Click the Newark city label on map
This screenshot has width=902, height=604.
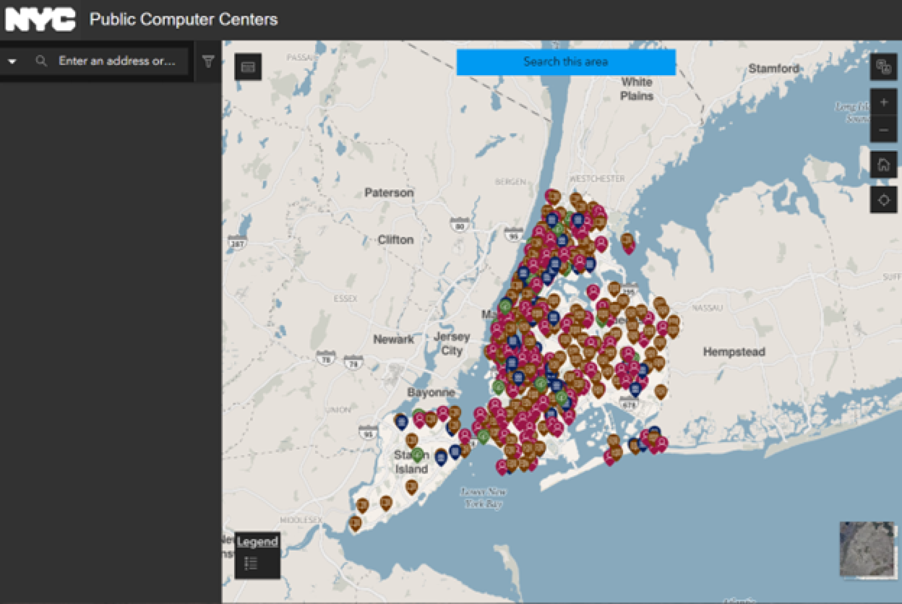pos(394,339)
